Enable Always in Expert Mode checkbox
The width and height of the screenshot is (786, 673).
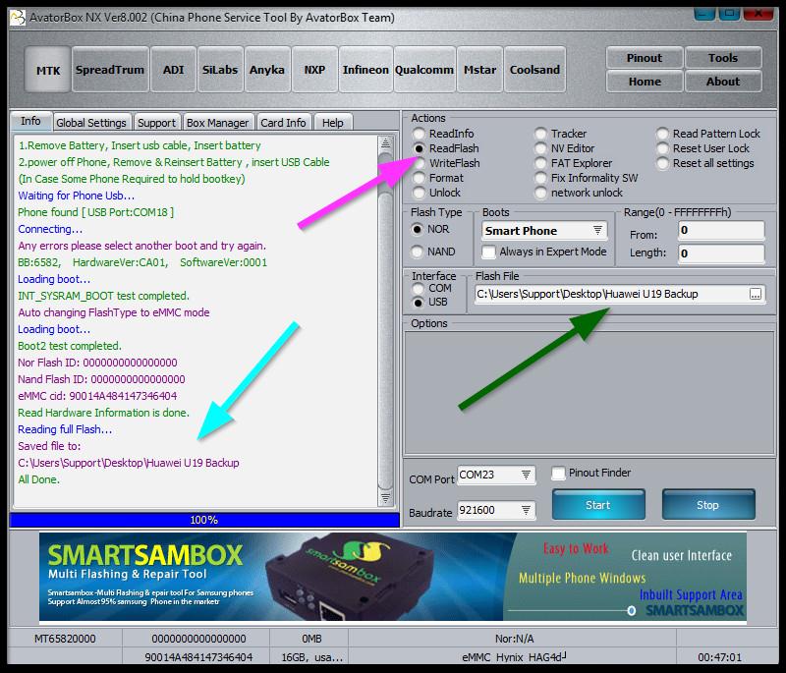pyautogui.click(x=488, y=252)
